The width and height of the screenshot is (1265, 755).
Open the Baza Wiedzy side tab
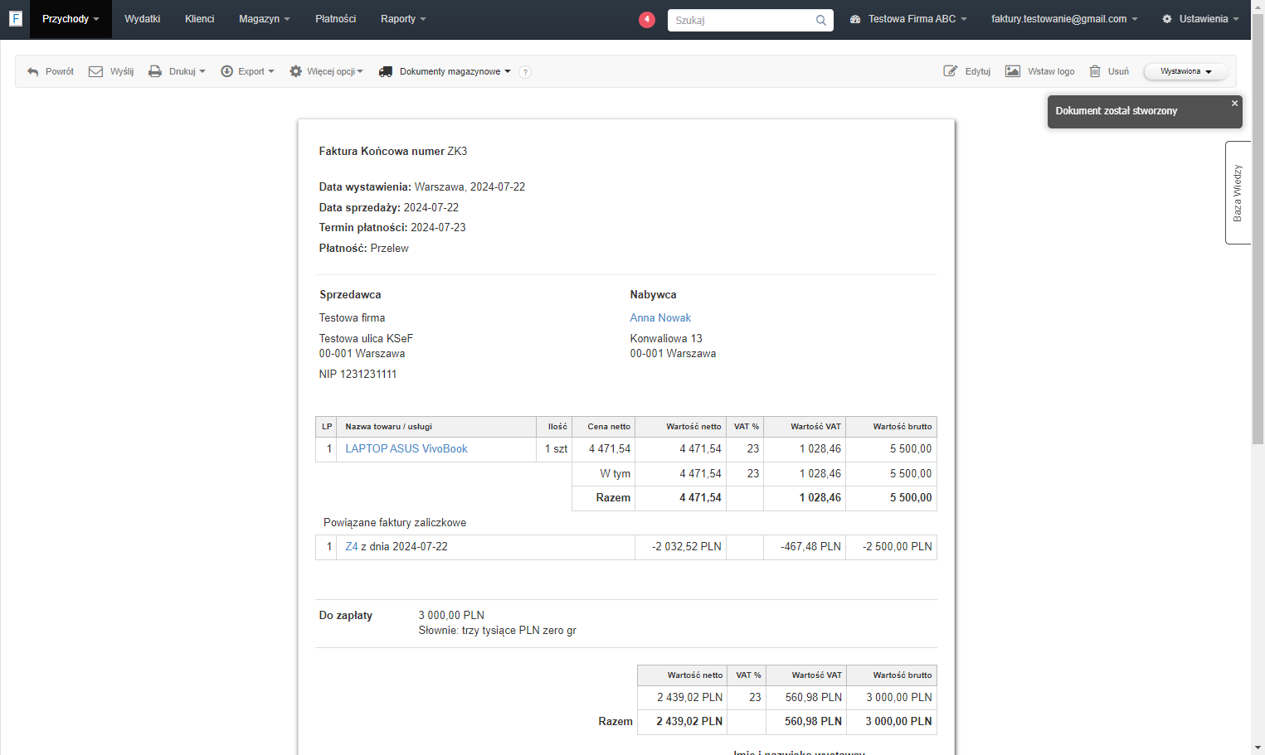pyautogui.click(x=1238, y=192)
